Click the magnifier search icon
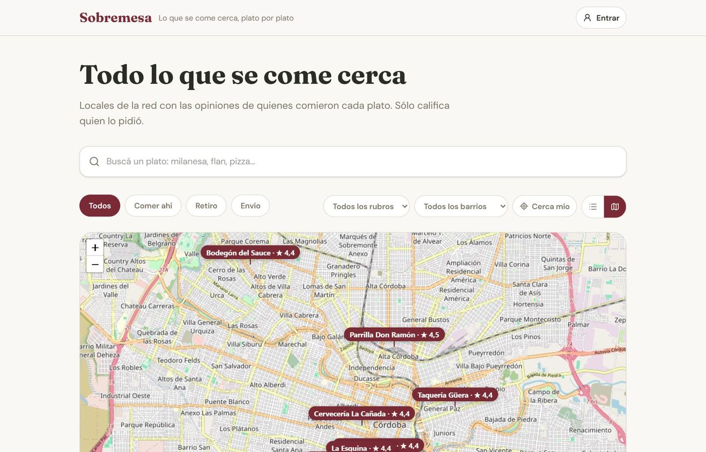The image size is (706, 452). 94,161
